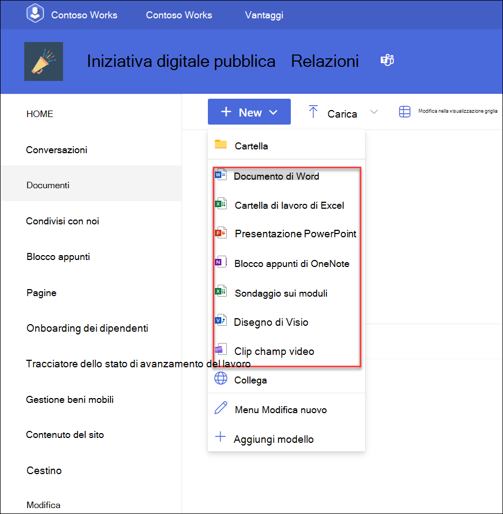Open Gestione beni mobili sidebar link
Screen dimensions: 503x514
coord(69,399)
